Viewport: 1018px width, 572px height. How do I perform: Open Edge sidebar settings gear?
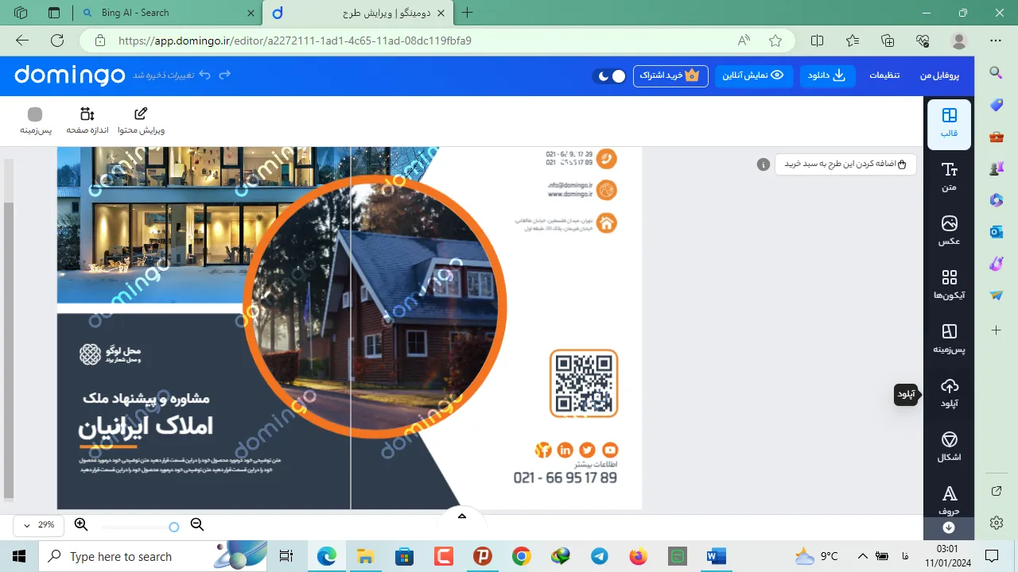(996, 522)
